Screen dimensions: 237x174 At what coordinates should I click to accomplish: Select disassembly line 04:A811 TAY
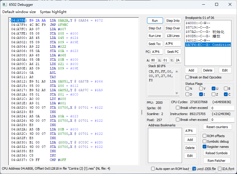pos(33,77)
